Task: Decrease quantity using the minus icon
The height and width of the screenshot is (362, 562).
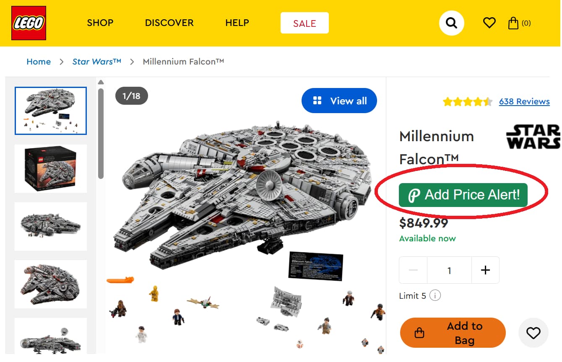Action: (x=413, y=270)
